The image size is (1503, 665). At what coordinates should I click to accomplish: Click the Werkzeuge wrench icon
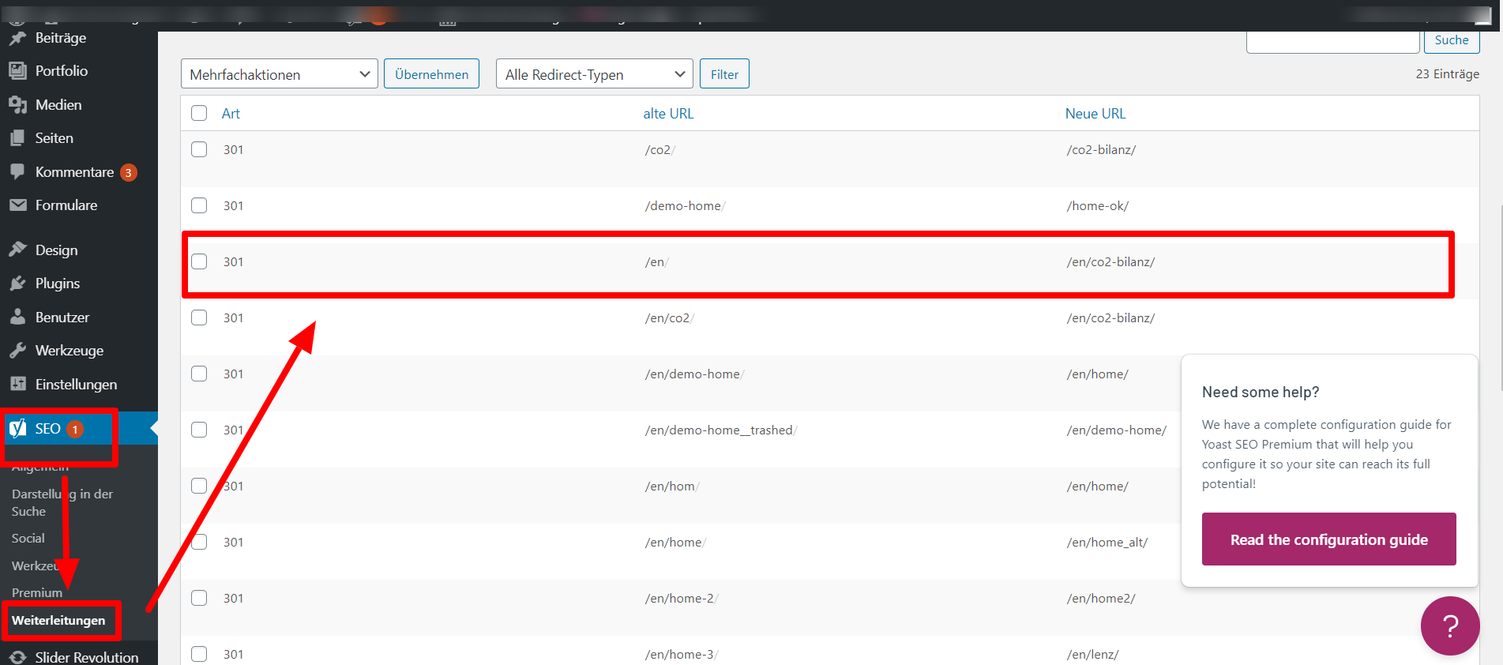(17, 351)
